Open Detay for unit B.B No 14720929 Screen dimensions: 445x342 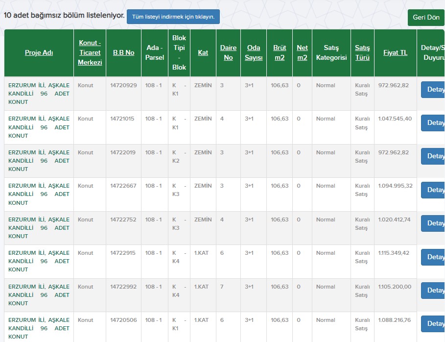[433, 90]
